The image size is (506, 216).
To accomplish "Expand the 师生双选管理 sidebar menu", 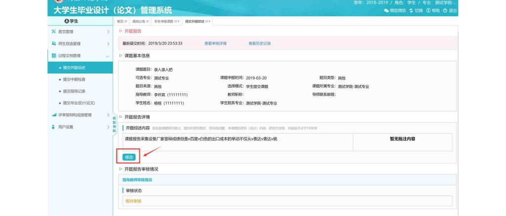I will pos(79,44).
